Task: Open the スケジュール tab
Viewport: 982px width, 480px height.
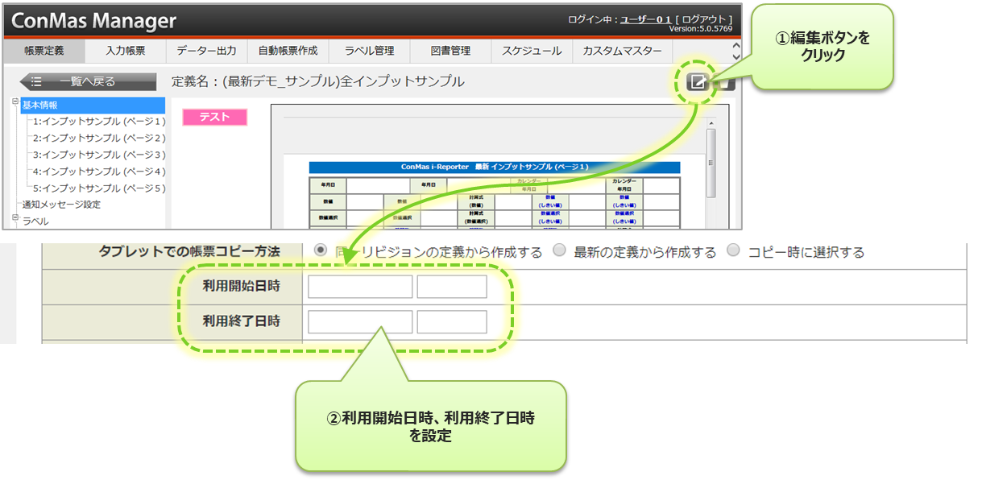Action: (x=532, y=51)
